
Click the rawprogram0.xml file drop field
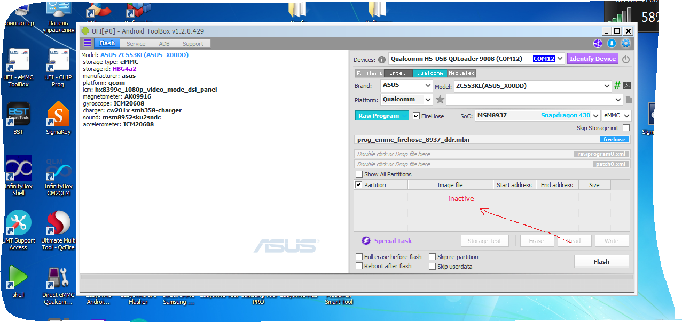pyautogui.click(x=492, y=154)
